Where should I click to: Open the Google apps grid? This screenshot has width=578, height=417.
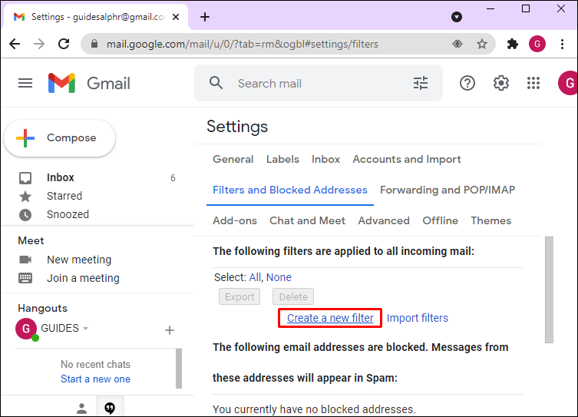pyautogui.click(x=533, y=83)
